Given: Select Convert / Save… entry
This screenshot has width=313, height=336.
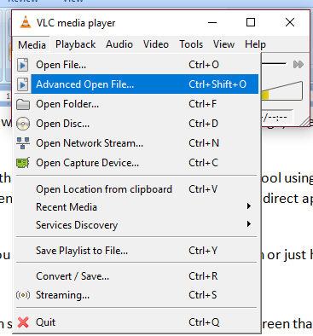Looking at the screenshot, I should 137,276.
